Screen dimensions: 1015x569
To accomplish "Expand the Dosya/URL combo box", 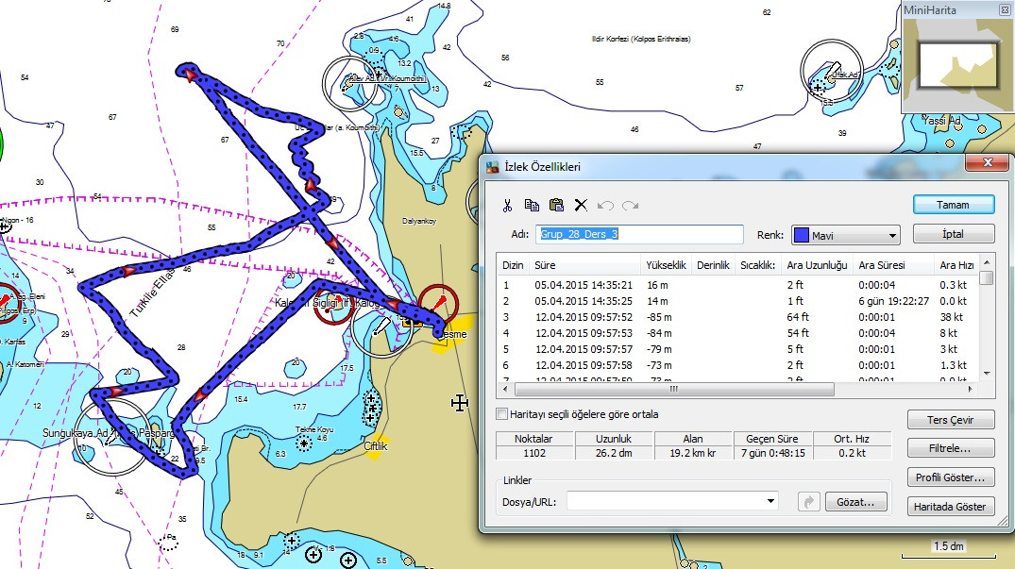I will [770, 501].
